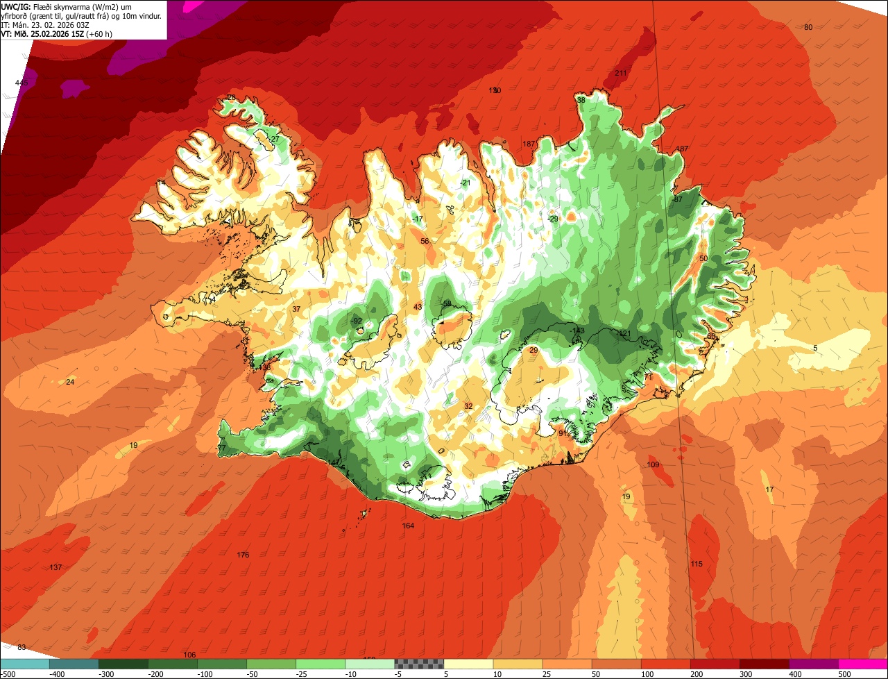Select the dark maroon swatch between 300 and 400

(x=765, y=664)
